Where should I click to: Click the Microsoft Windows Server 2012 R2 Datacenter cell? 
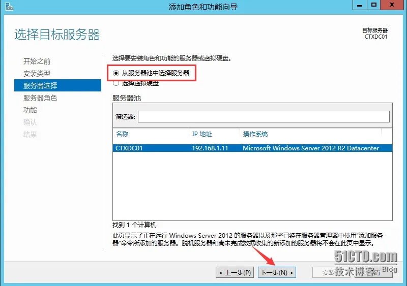pyautogui.click(x=311, y=148)
